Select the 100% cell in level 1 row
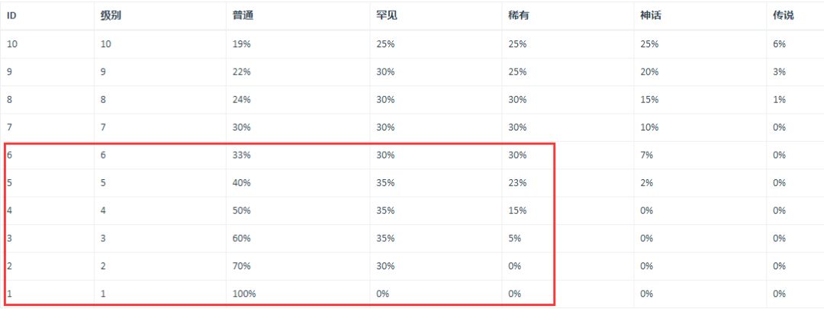This screenshot has height=309, width=824. tap(244, 294)
